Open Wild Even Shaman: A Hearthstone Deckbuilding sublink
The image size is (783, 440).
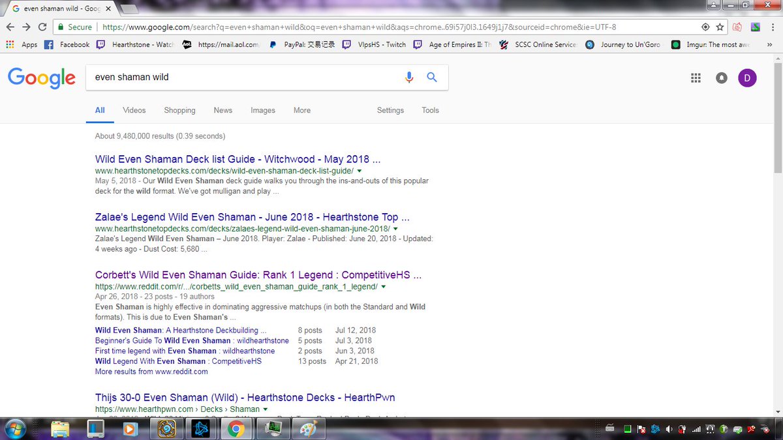click(181, 330)
